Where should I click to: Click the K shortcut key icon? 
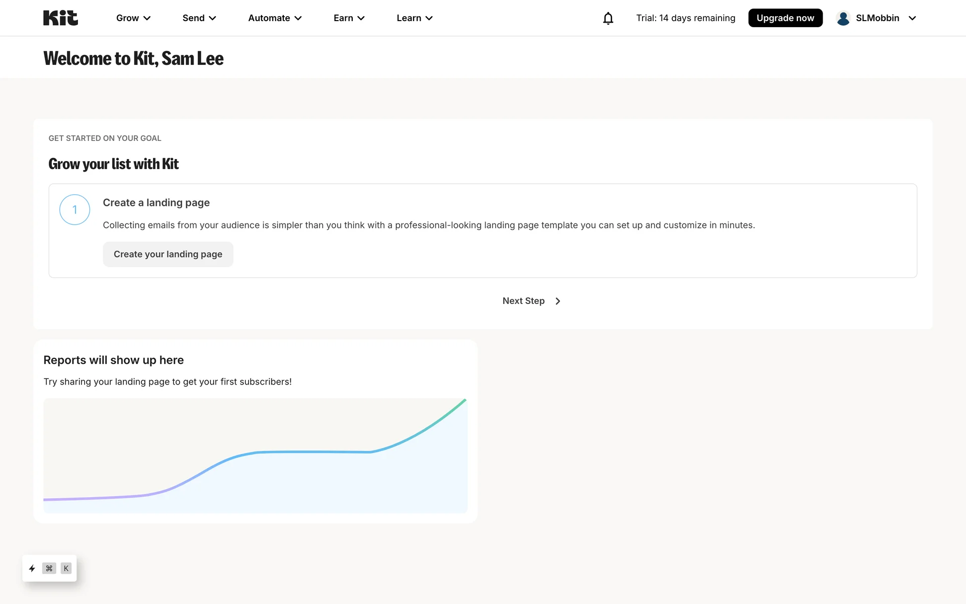[66, 568]
